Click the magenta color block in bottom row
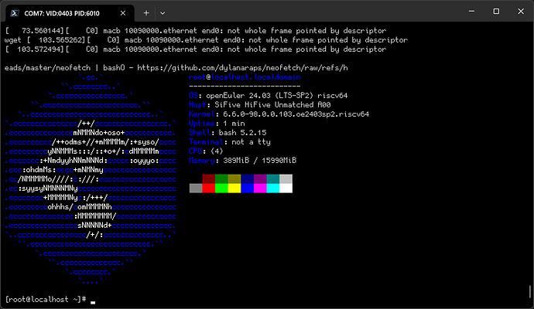 pos(260,188)
